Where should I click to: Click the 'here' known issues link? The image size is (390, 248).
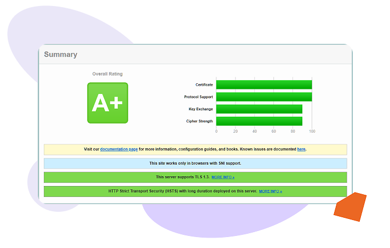(x=301, y=149)
